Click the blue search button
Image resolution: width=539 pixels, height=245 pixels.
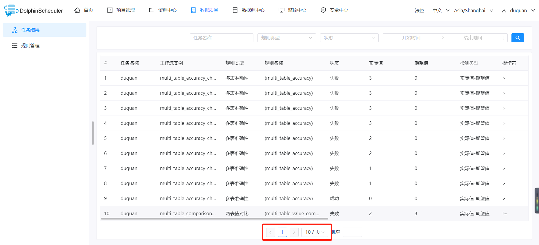point(518,38)
